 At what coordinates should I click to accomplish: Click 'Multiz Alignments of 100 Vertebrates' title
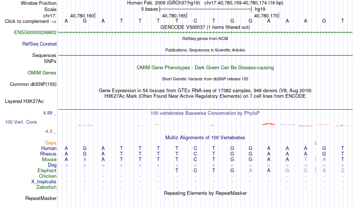tap(205, 138)
